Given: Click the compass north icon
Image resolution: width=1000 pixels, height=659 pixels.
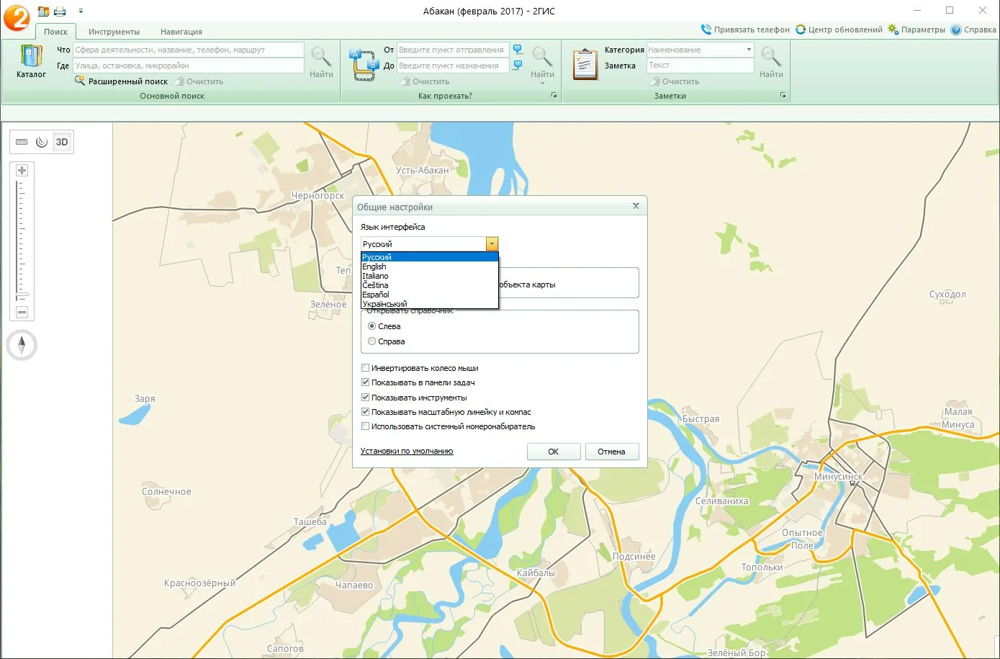Looking at the screenshot, I should coord(22,345).
